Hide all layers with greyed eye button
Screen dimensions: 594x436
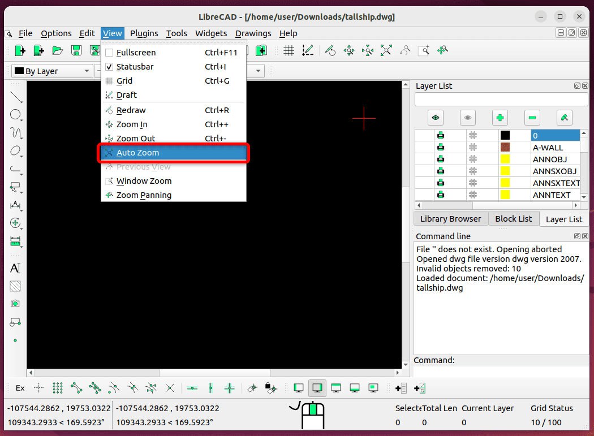(x=467, y=118)
